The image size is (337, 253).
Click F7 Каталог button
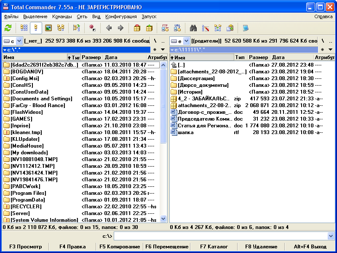point(214,247)
